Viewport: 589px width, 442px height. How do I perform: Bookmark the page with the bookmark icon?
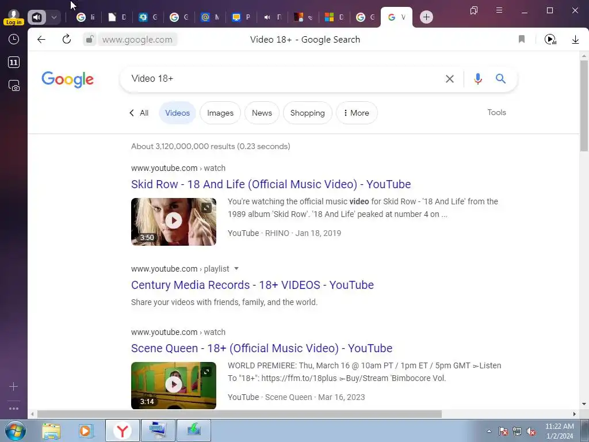click(x=521, y=39)
